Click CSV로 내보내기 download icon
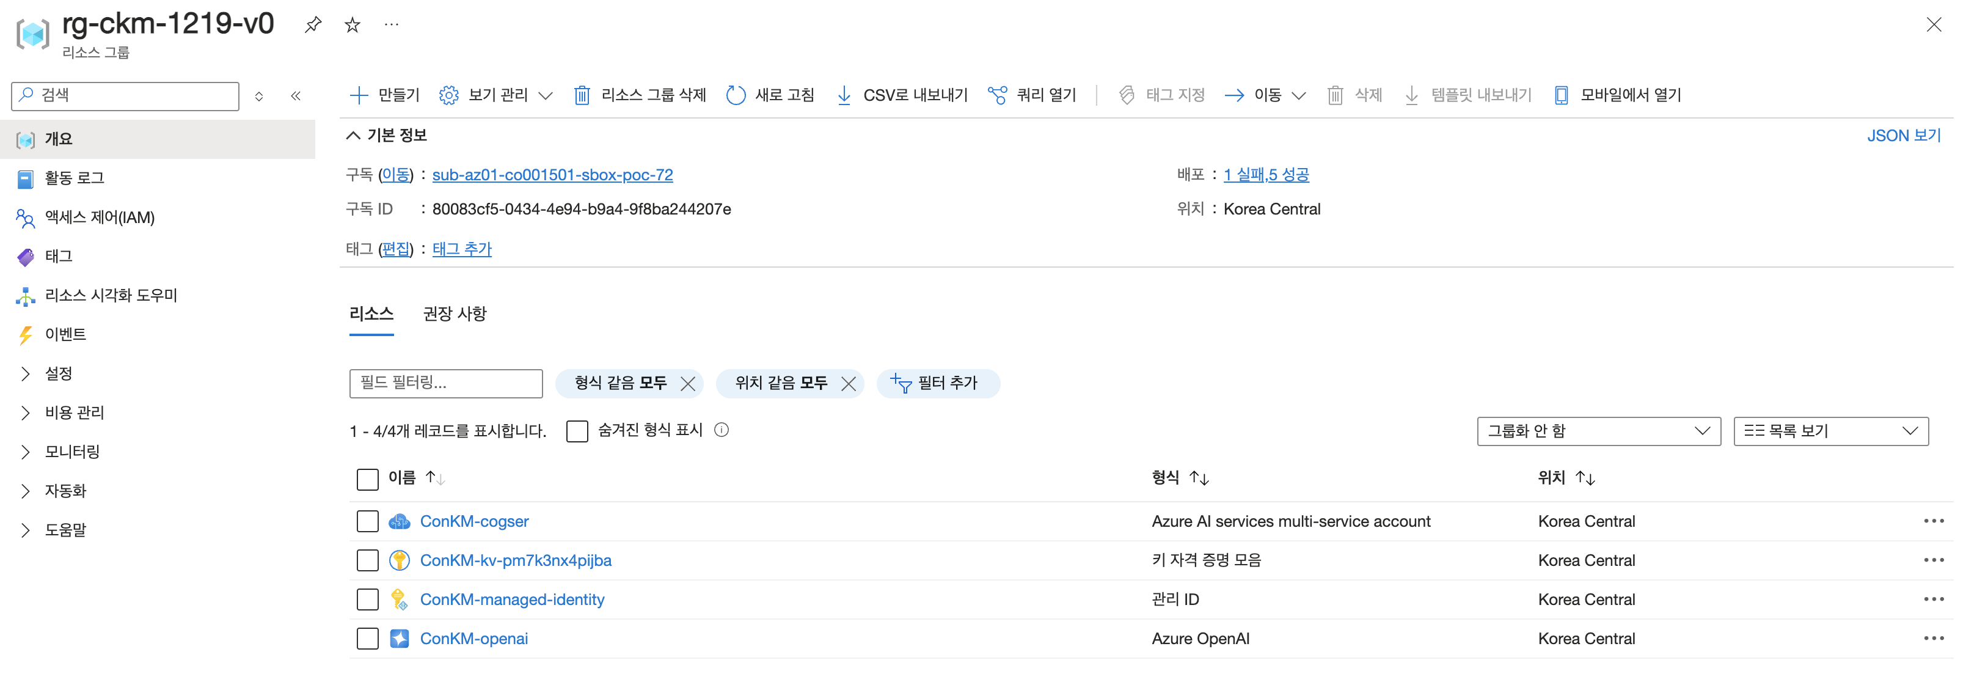Viewport: 1966px width, 693px height. tap(844, 95)
